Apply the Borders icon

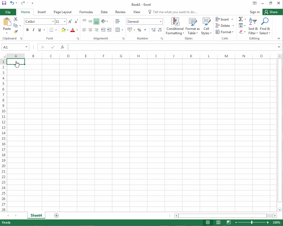click(51, 30)
